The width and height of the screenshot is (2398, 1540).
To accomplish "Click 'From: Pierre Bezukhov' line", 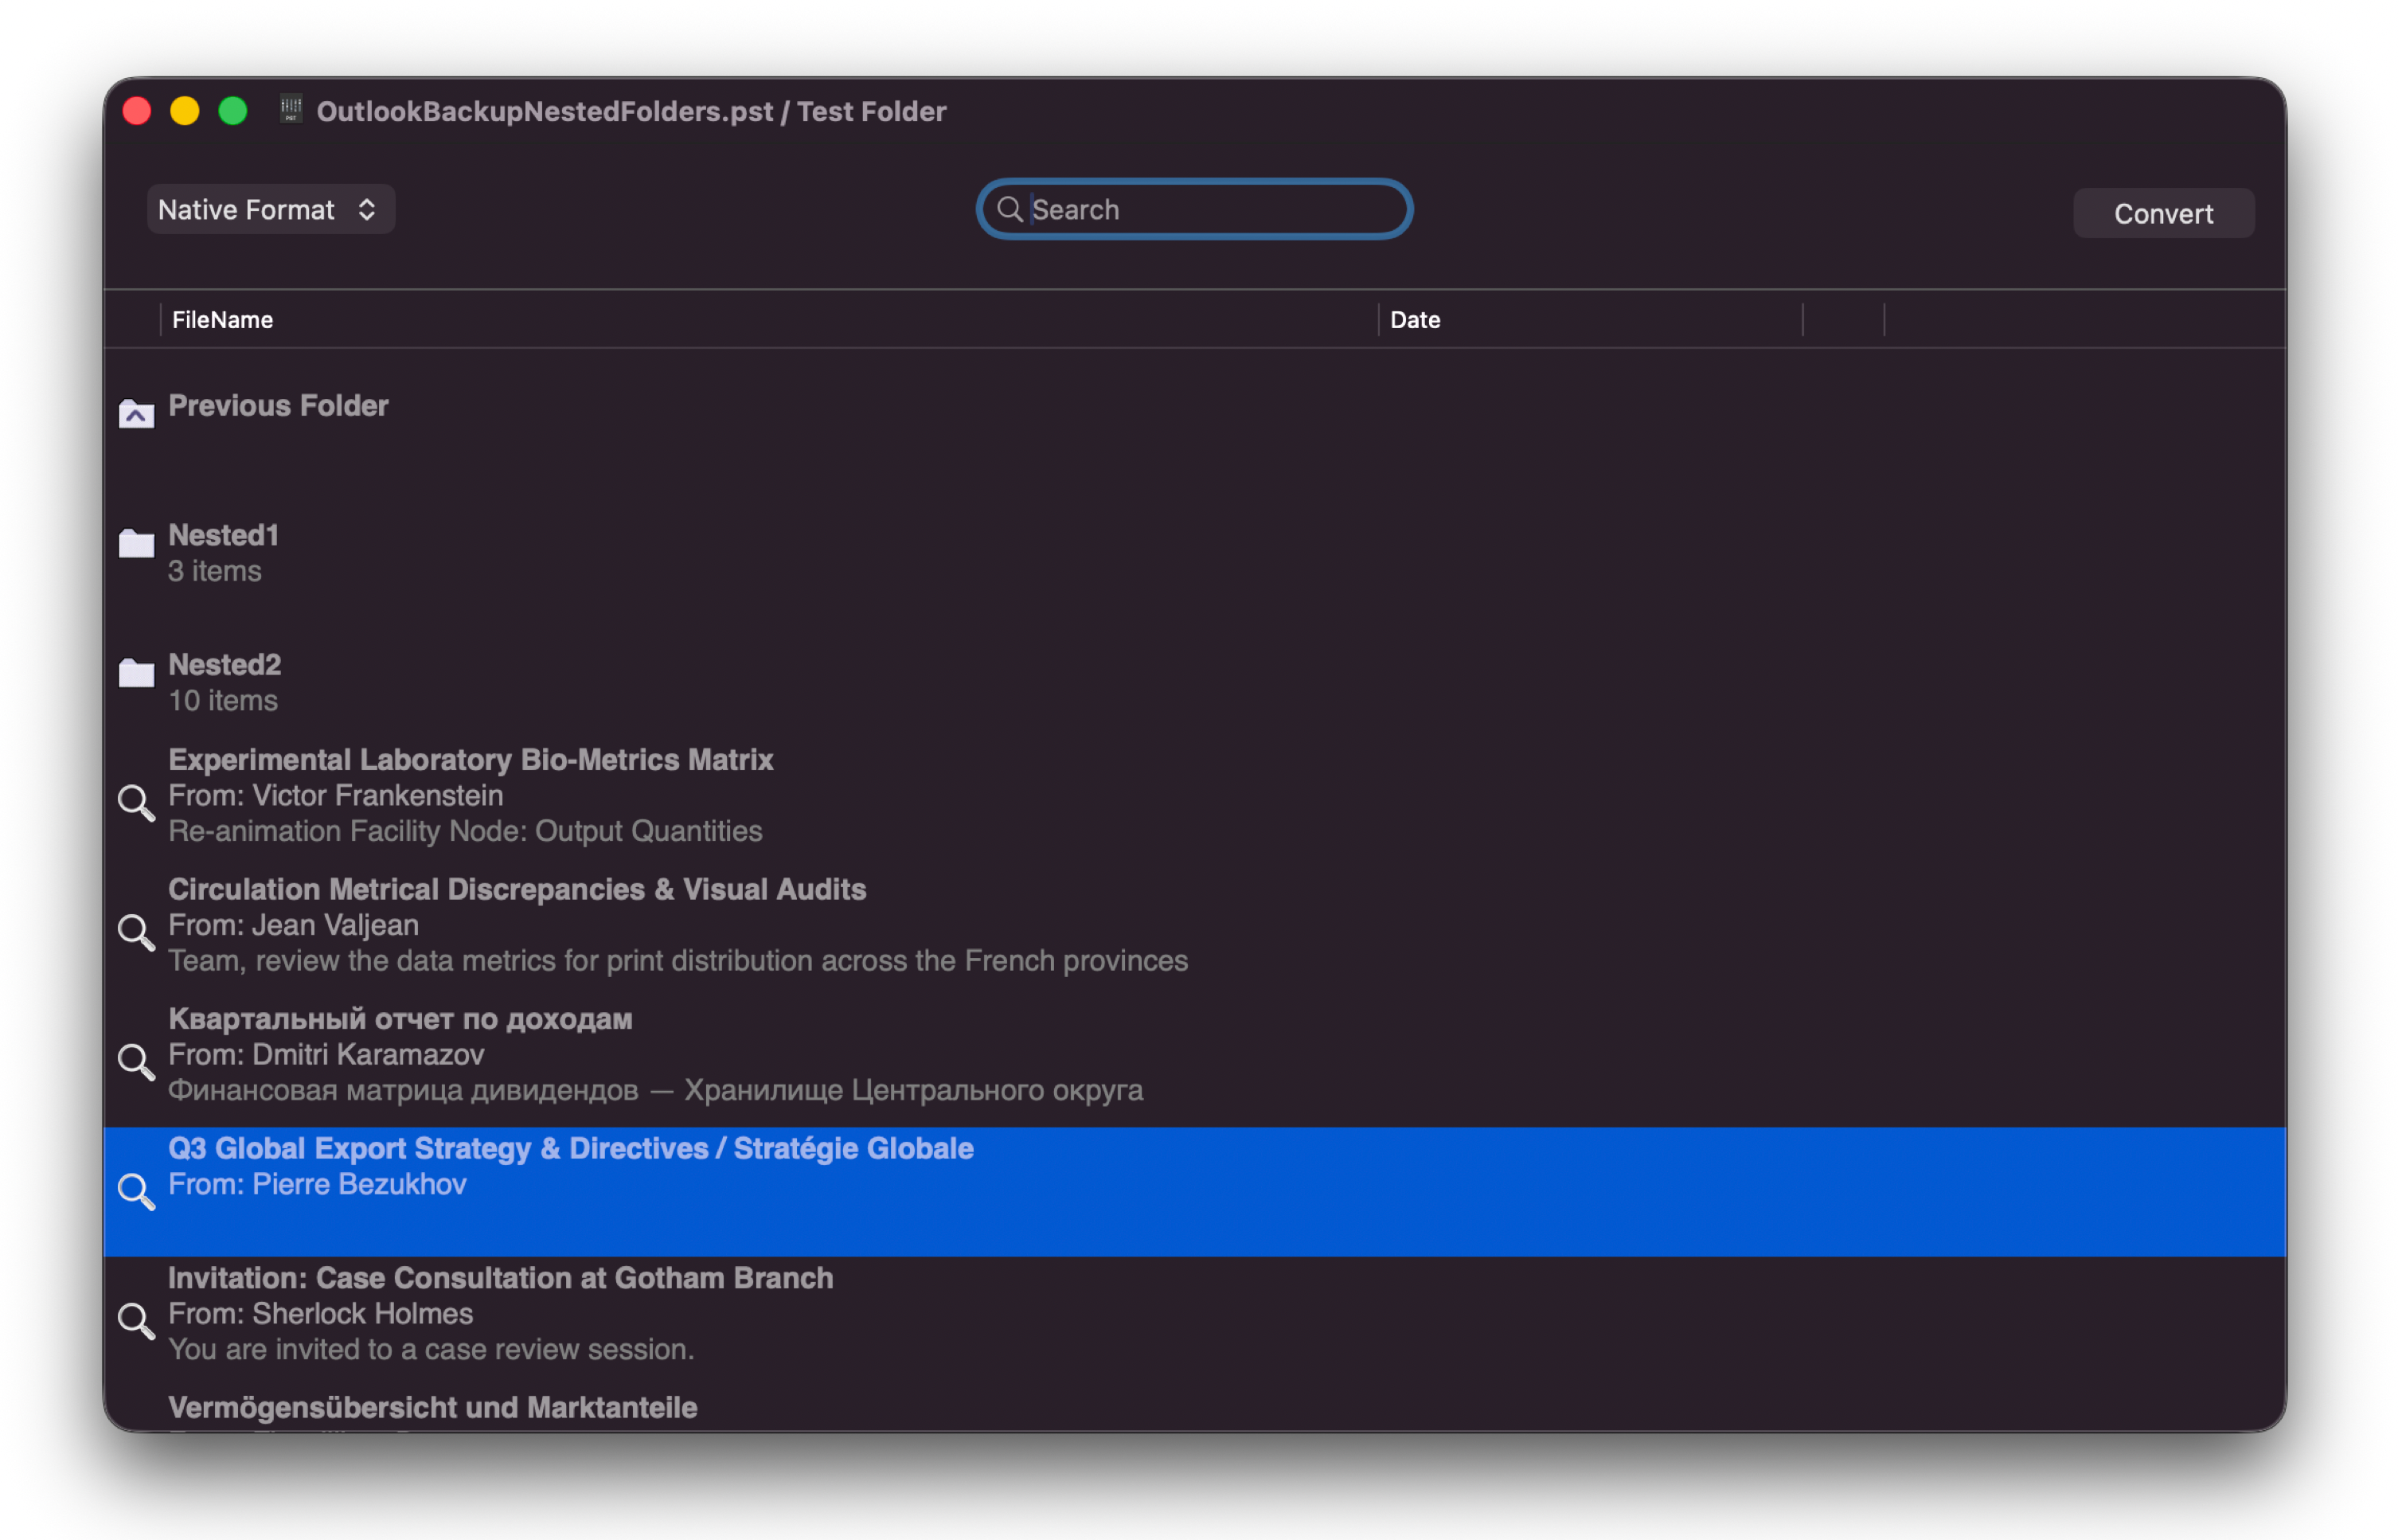I will click(x=318, y=1185).
